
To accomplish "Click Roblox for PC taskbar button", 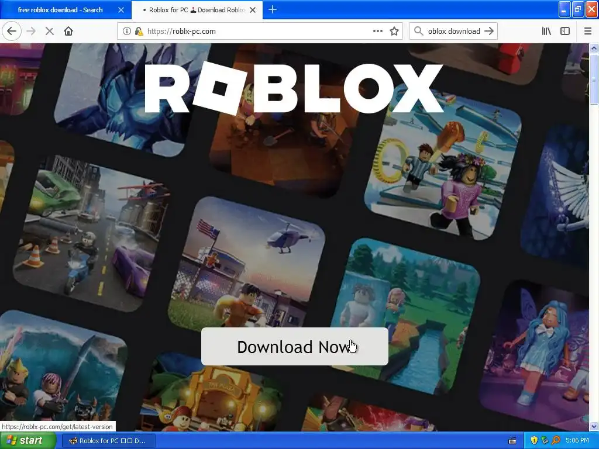I will click(108, 441).
